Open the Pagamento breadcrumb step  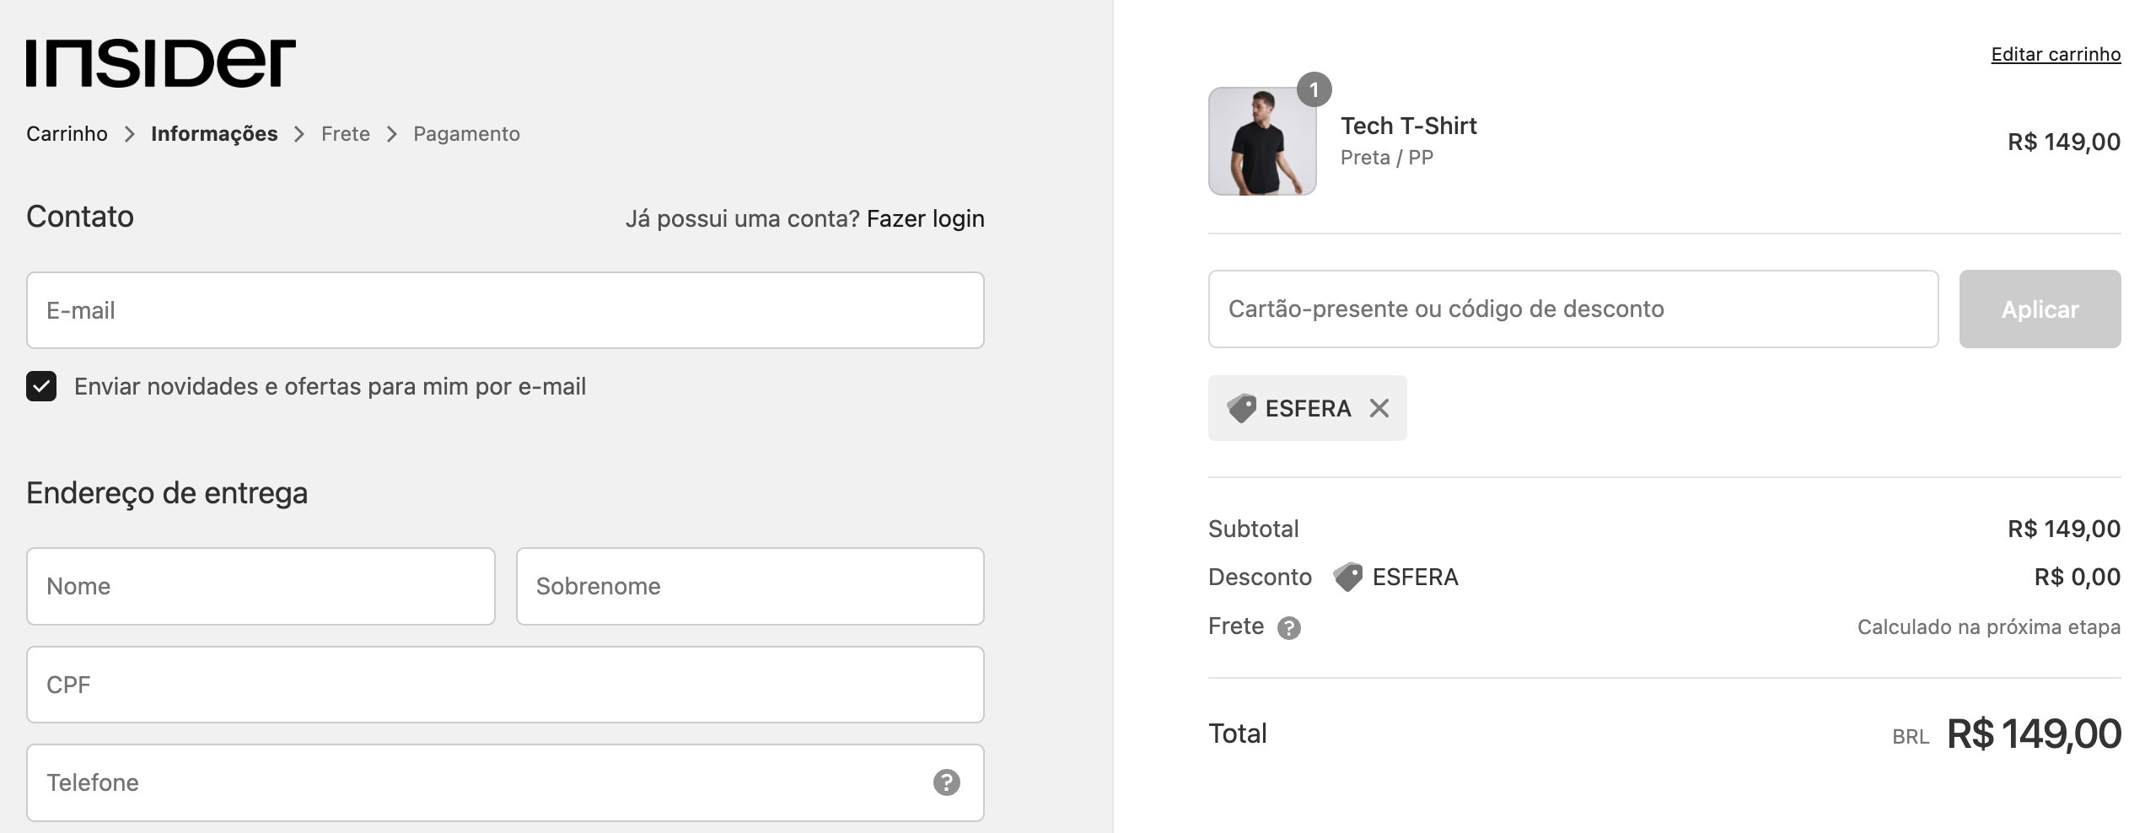(466, 134)
